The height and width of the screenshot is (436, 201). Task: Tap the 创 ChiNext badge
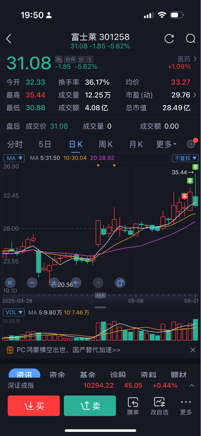pyautogui.click(x=81, y=59)
